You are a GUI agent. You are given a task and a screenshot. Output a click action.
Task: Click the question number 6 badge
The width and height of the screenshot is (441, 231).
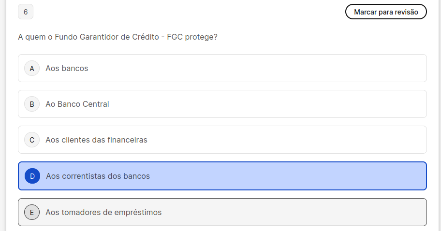(x=26, y=12)
